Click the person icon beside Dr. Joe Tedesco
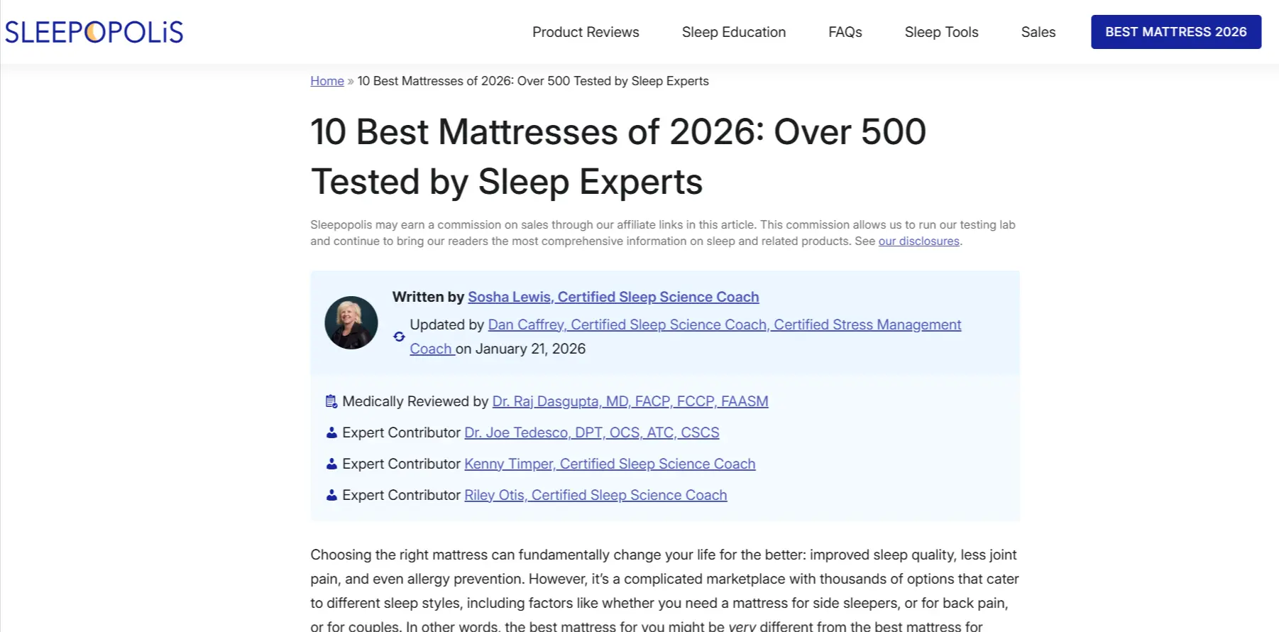Image resolution: width=1279 pixels, height=632 pixels. click(x=331, y=432)
